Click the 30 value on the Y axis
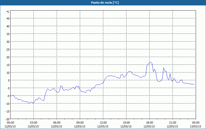Viewport: 206px width, 129px height. (x=8, y=42)
